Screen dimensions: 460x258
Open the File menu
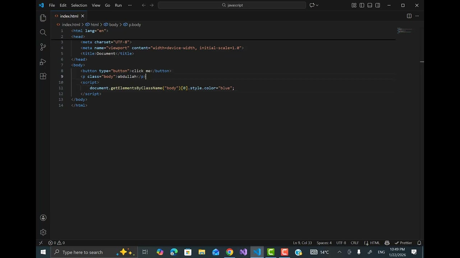click(x=52, y=5)
